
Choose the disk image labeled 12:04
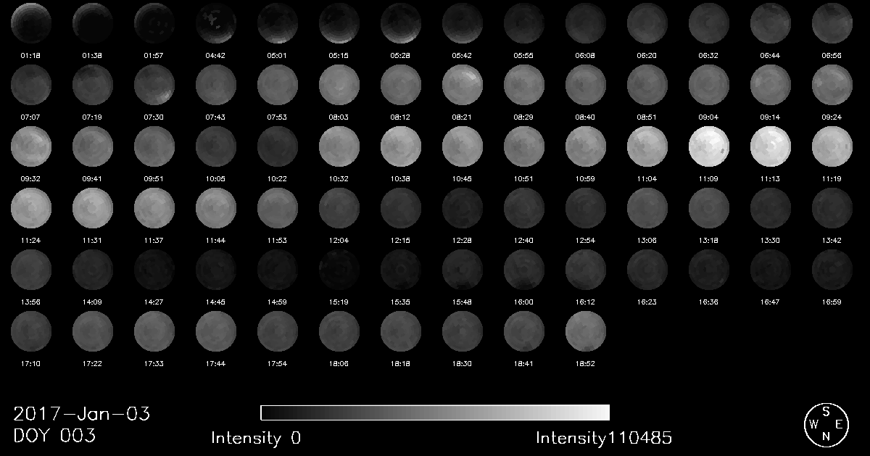tap(339, 208)
